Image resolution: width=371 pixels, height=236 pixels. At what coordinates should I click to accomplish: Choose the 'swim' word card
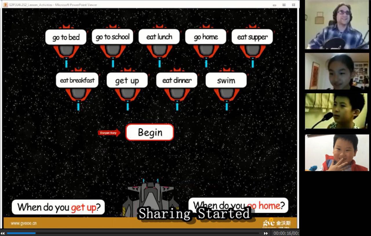click(x=226, y=80)
